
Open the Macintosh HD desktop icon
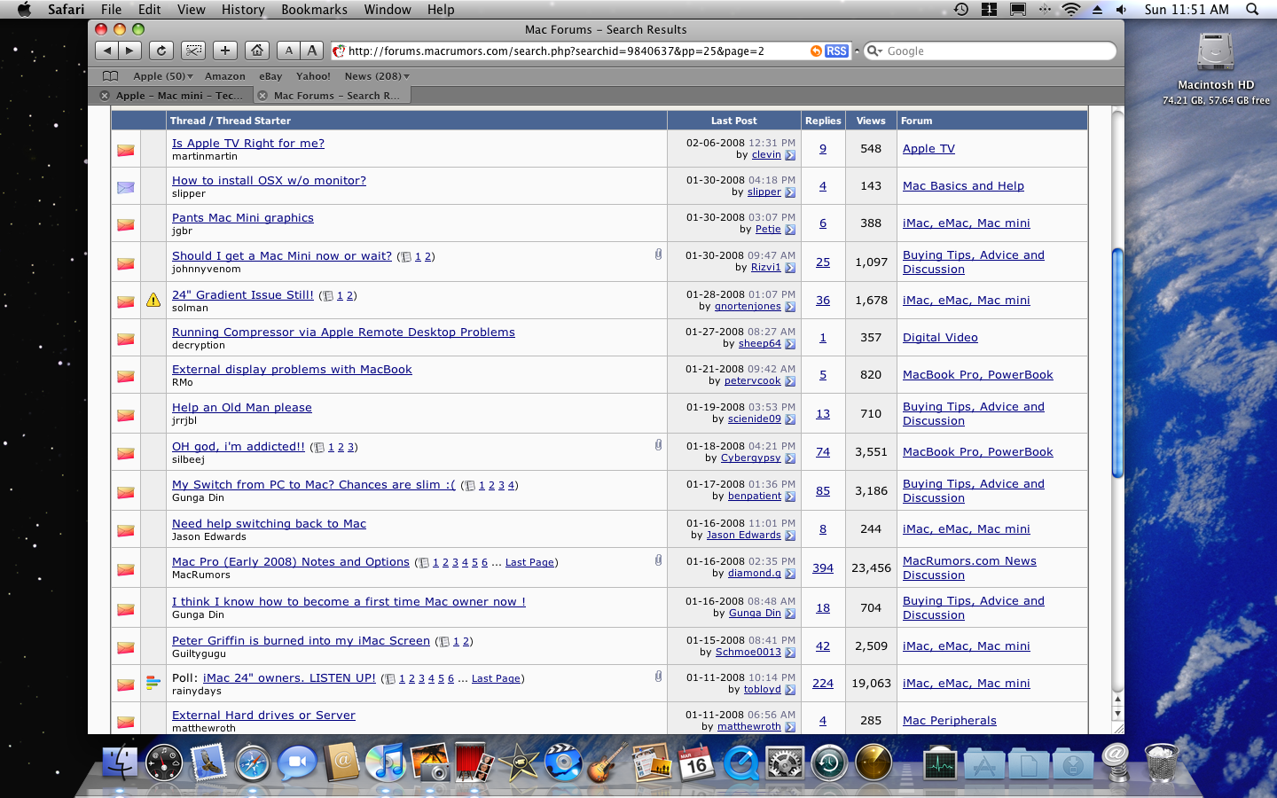point(1215,53)
